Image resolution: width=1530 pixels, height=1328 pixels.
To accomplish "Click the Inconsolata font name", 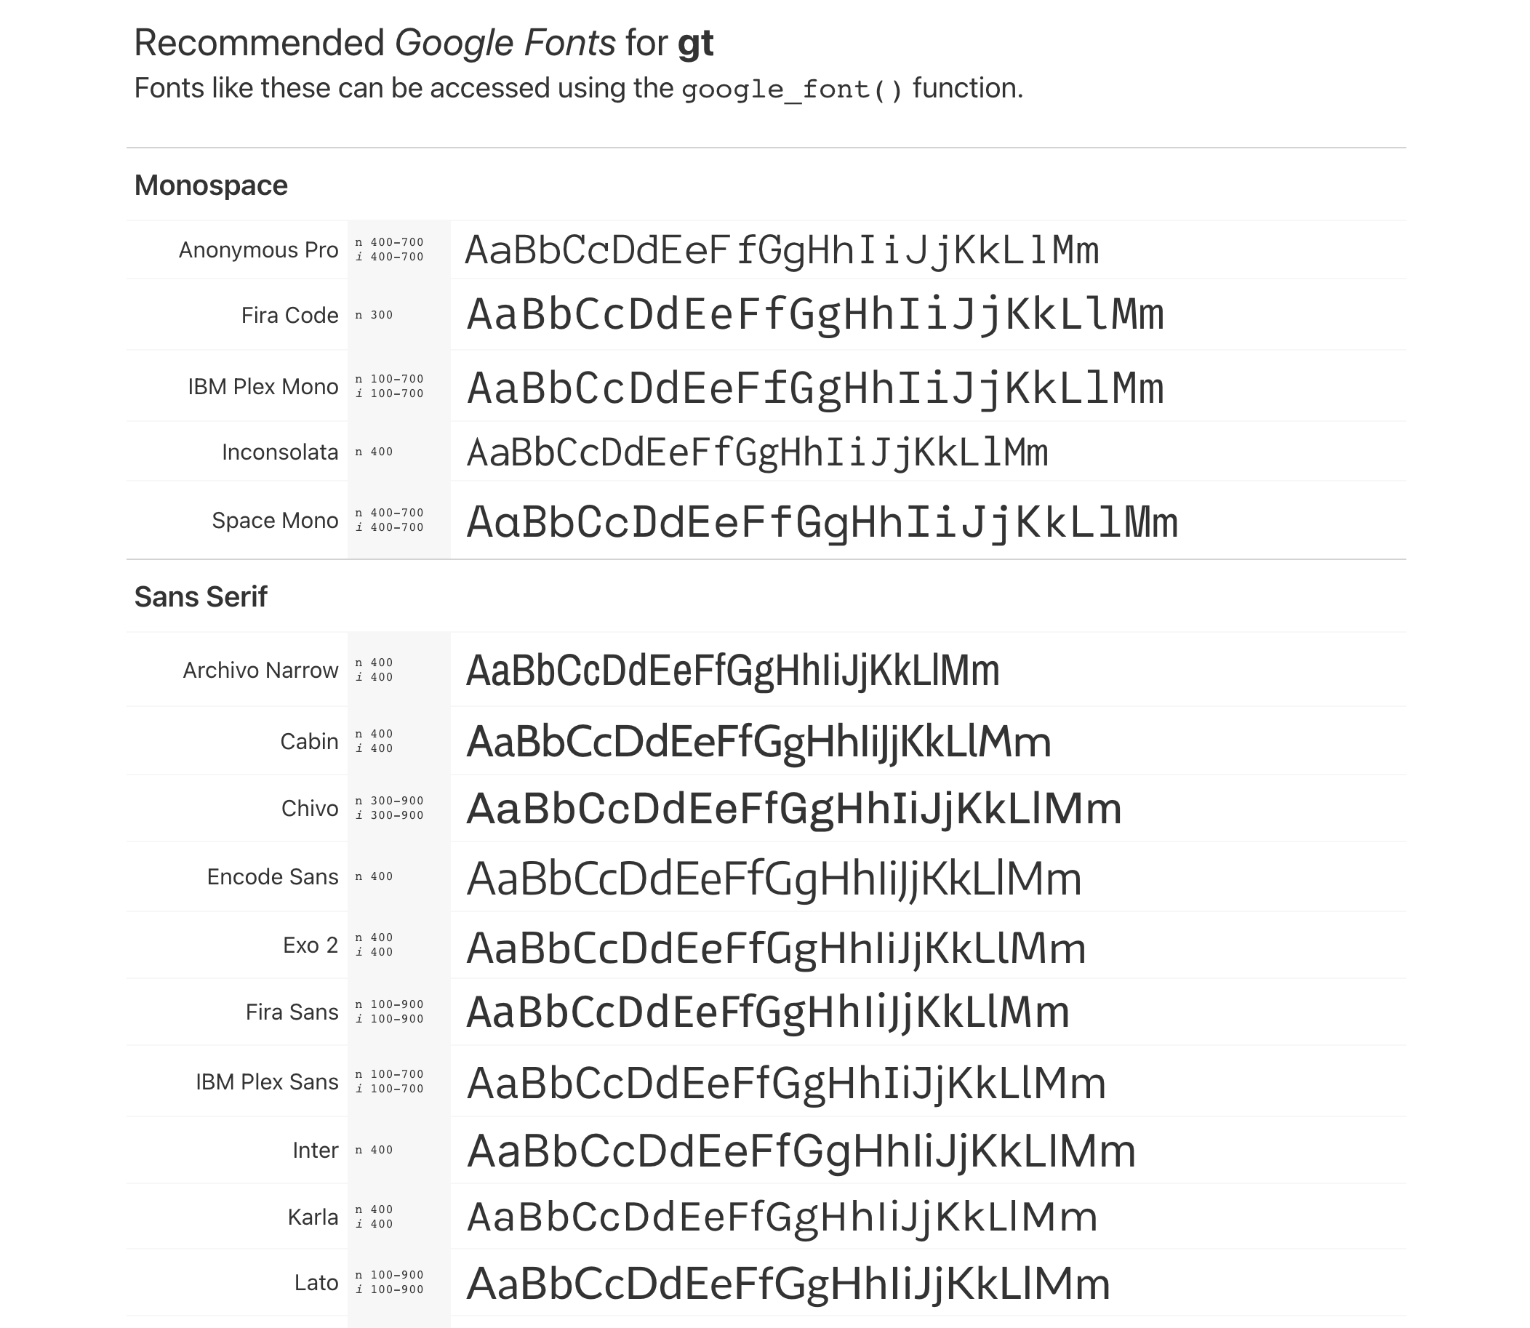I will tap(279, 452).
